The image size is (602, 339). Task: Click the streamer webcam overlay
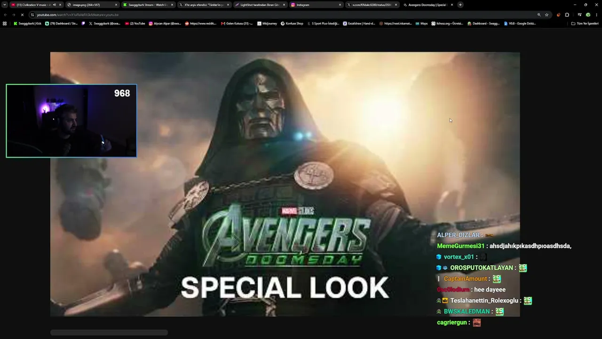tap(71, 121)
